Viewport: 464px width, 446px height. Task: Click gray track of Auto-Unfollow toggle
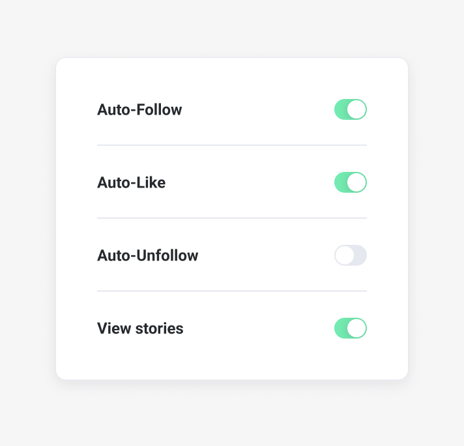(360, 255)
